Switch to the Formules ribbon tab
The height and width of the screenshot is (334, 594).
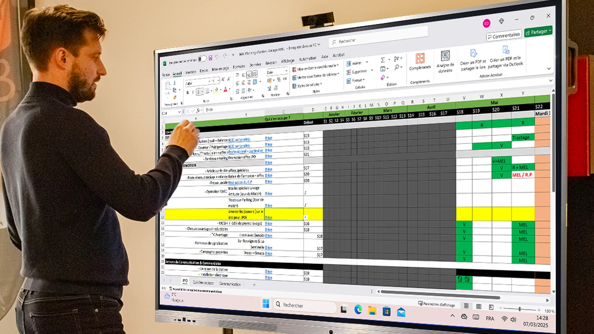pos(239,66)
